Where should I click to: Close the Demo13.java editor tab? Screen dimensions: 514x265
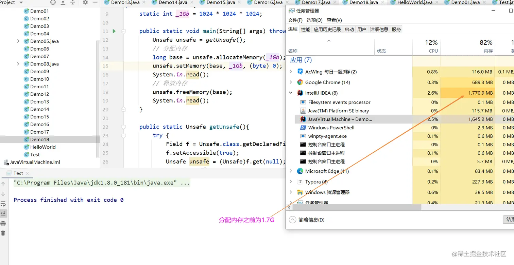pyautogui.click(x=143, y=2)
